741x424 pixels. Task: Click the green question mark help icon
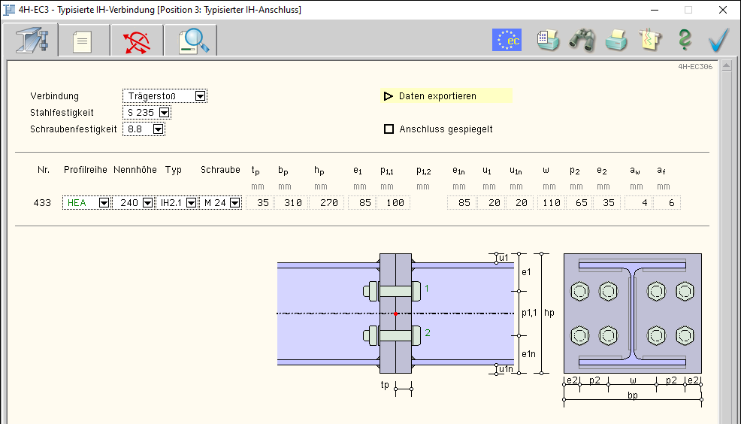[685, 40]
